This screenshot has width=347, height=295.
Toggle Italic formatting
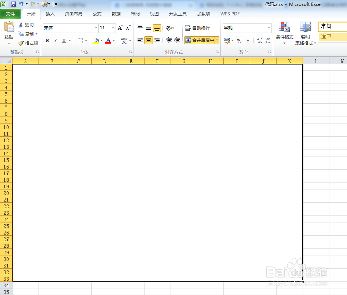(55, 41)
